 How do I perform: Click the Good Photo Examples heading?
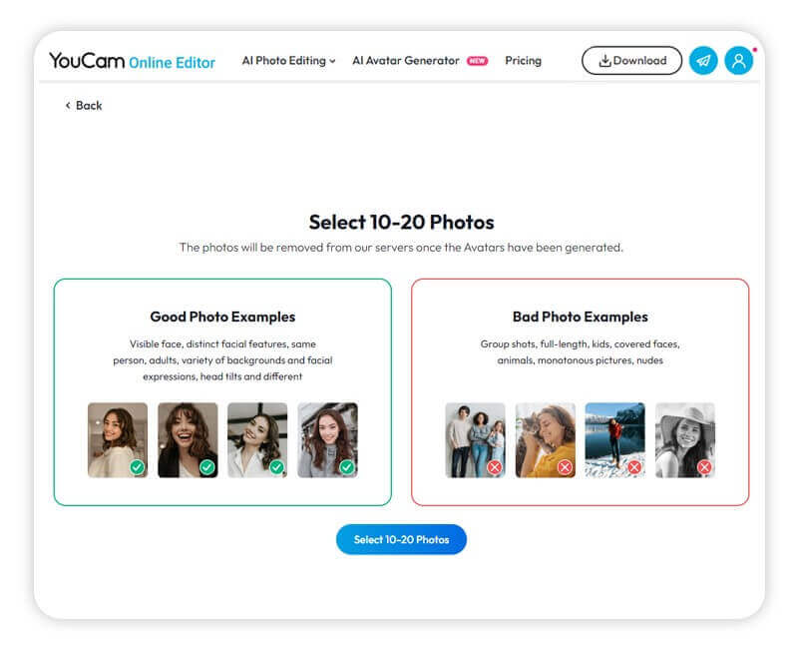coord(222,317)
